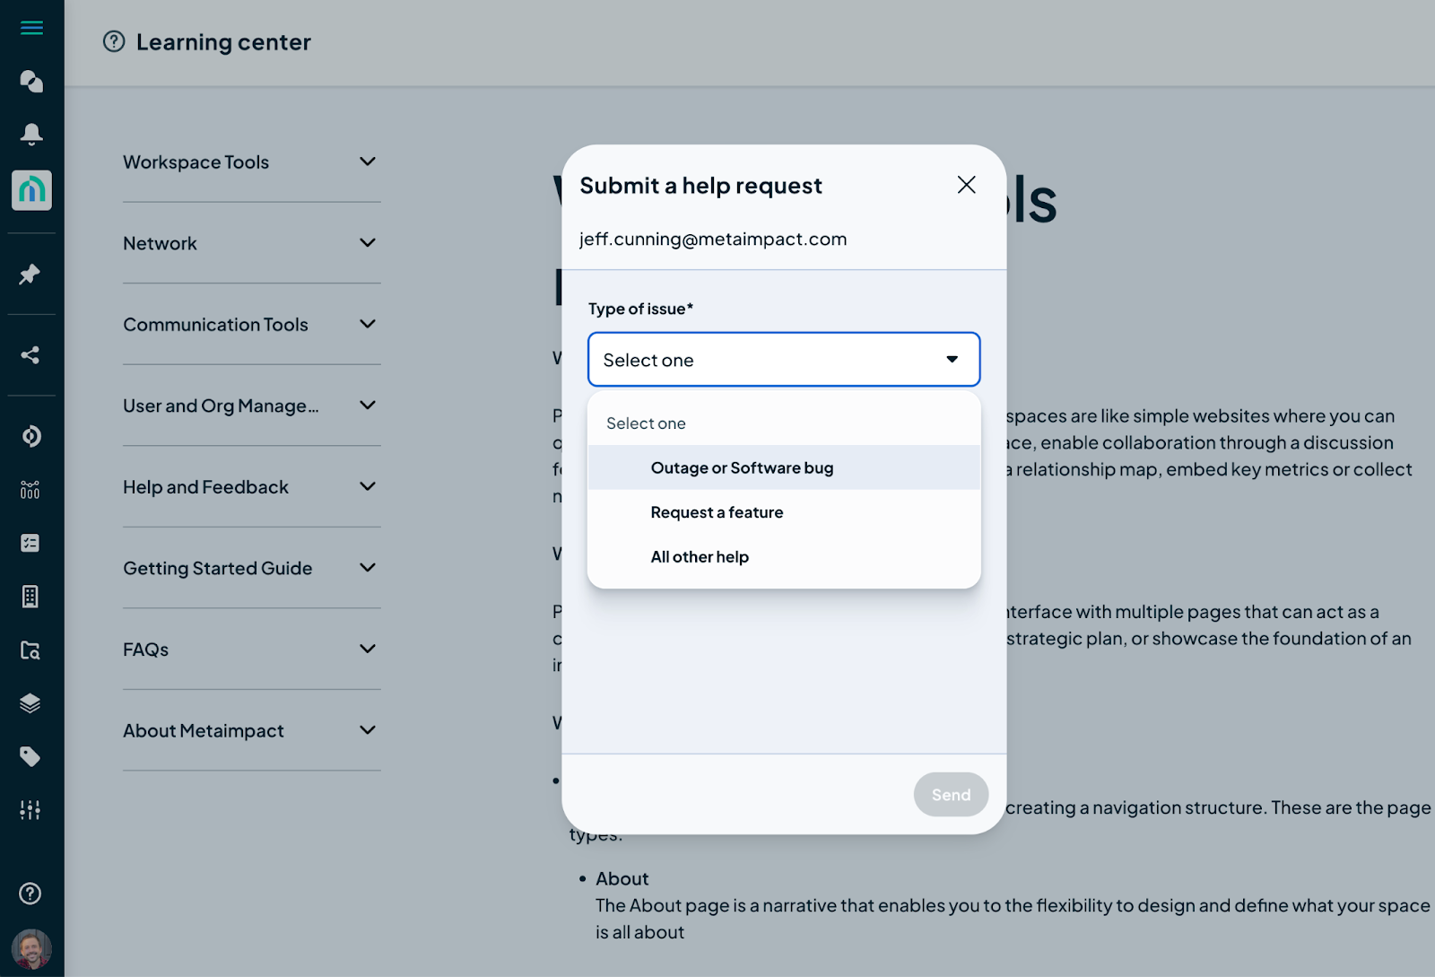Click the help question mark icon in sidebar
The height and width of the screenshot is (977, 1435).
(x=30, y=894)
